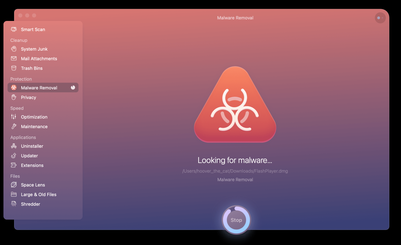Click the Uninstaller icon
This screenshot has height=245, width=401.
(x=14, y=146)
